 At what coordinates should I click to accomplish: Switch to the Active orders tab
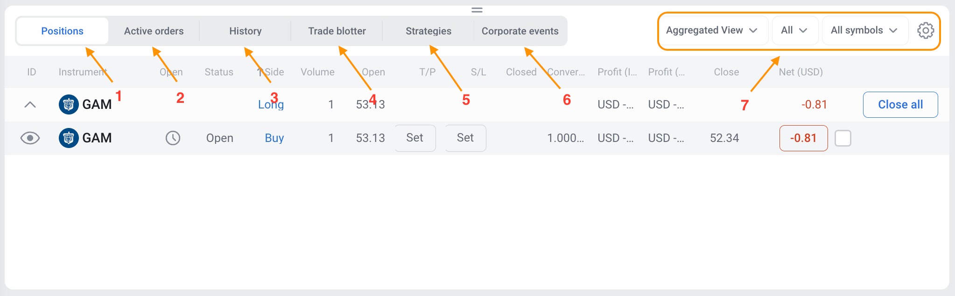click(x=154, y=31)
